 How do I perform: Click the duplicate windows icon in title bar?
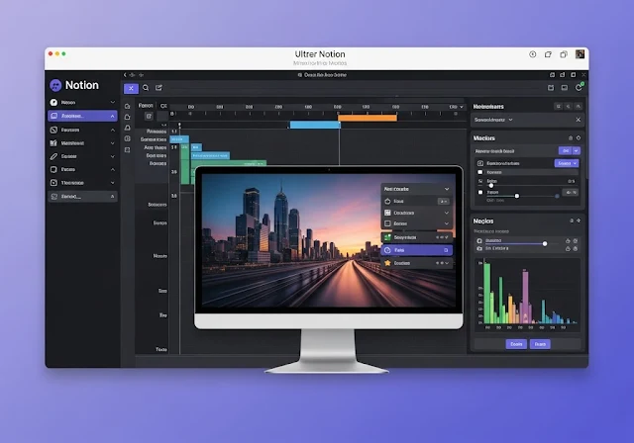tap(564, 54)
